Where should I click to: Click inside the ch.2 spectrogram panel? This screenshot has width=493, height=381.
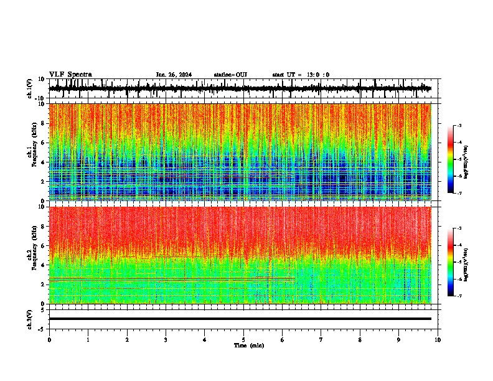240,255
